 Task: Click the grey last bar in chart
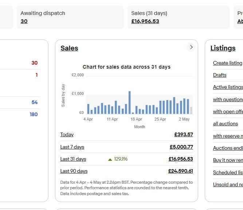click(x=191, y=110)
